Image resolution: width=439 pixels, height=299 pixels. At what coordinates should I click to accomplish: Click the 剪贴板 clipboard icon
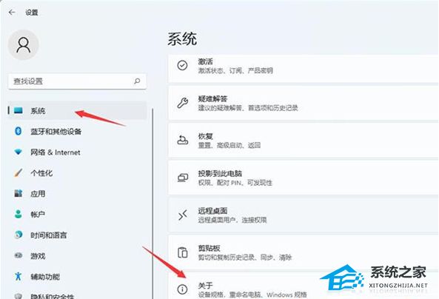(x=183, y=252)
